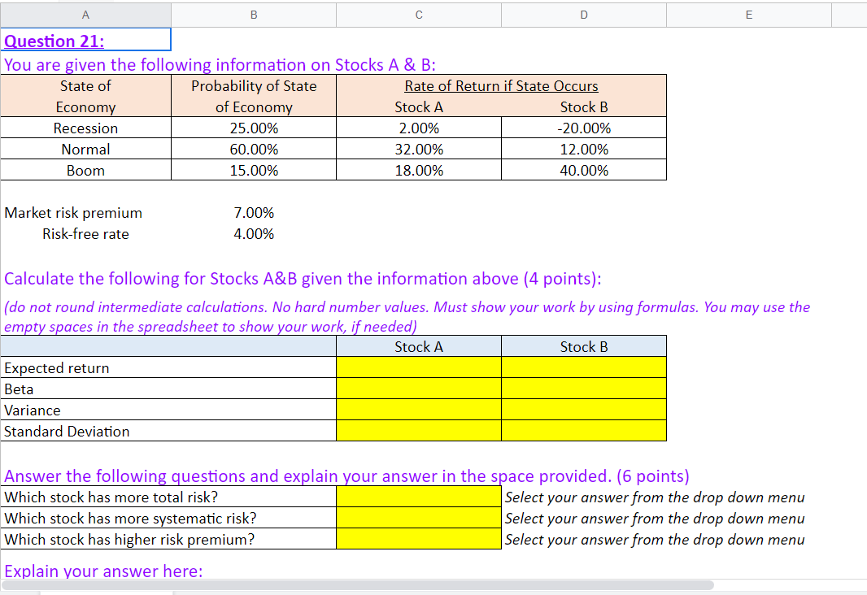
Task: Click the 'Stock A' header in results table
Action: click(x=419, y=346)
